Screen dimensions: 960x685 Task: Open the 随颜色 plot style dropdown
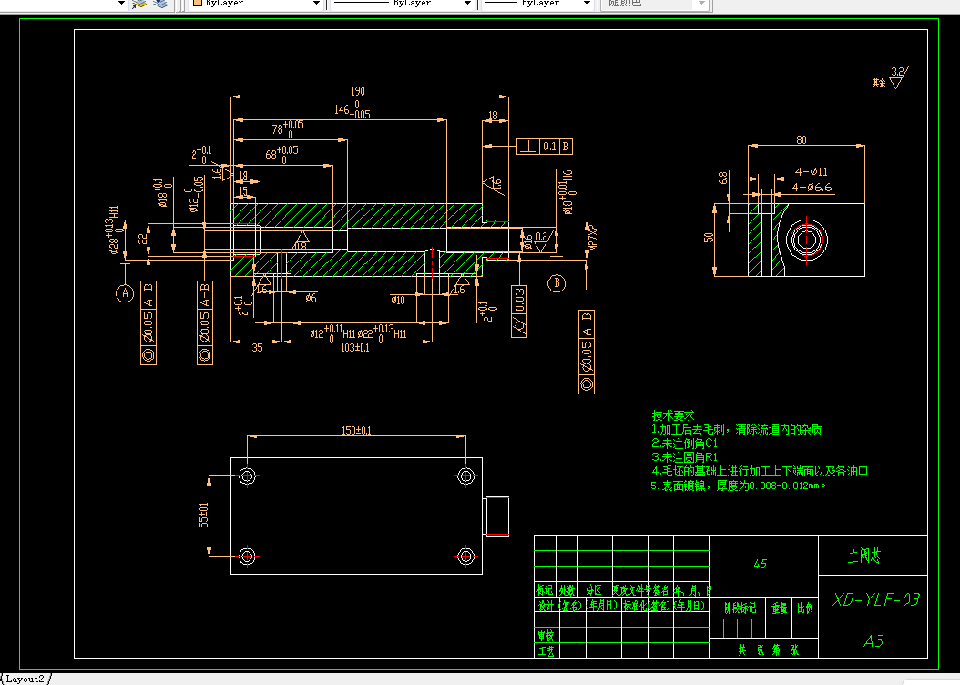(654, 4)
